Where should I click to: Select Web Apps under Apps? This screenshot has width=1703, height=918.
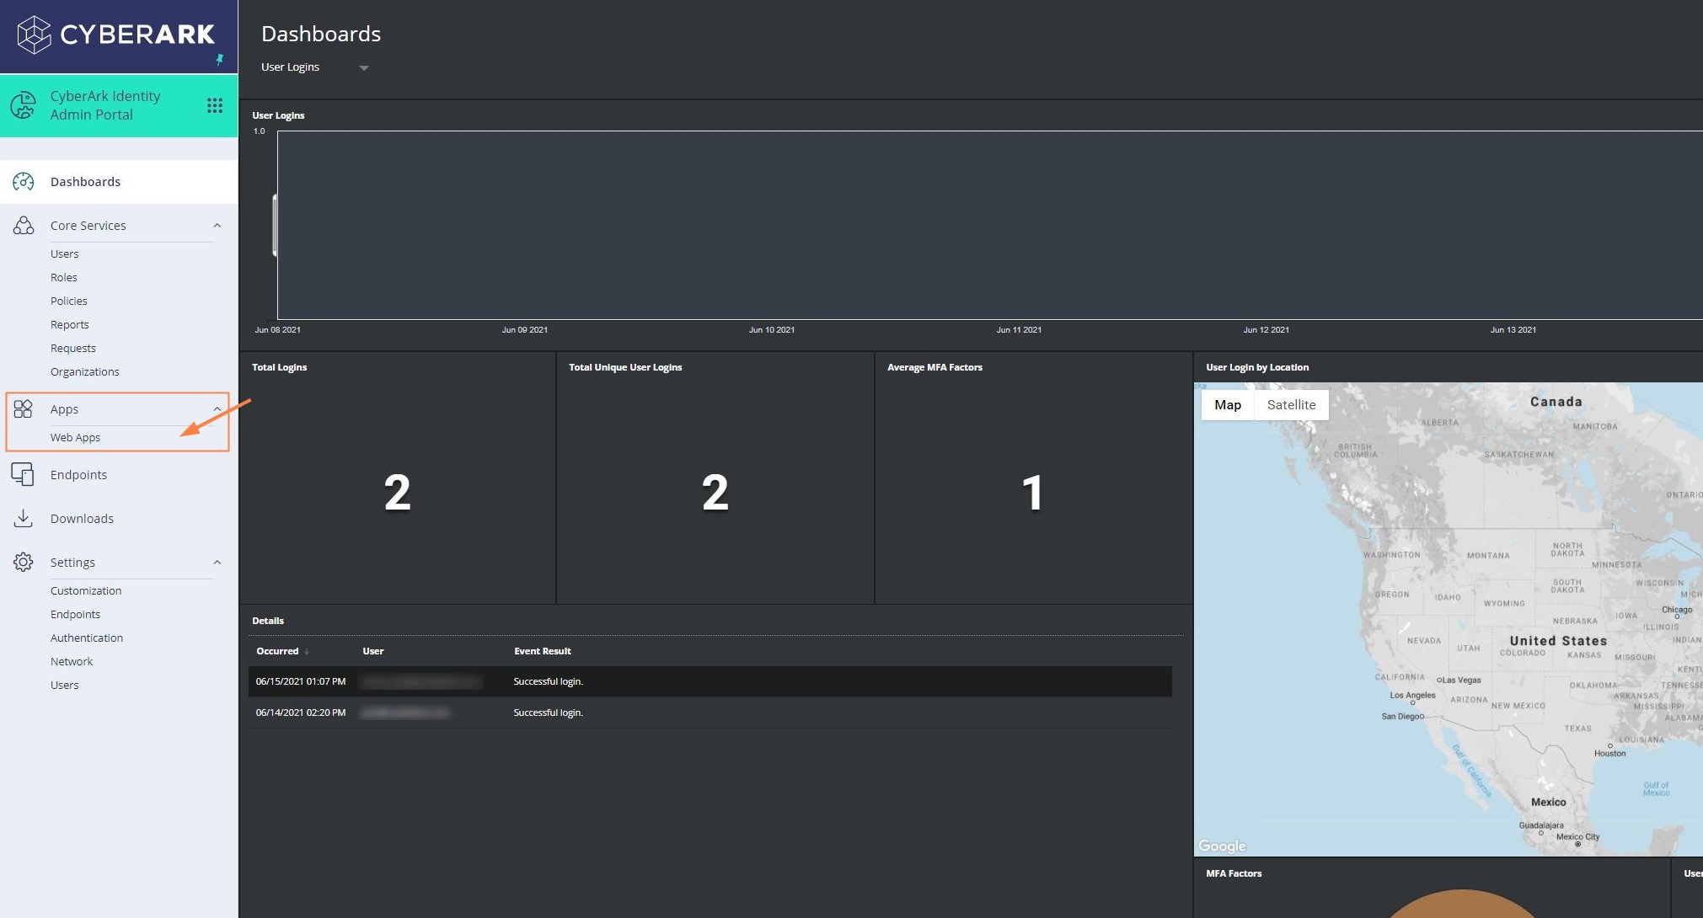click(75, 437)
